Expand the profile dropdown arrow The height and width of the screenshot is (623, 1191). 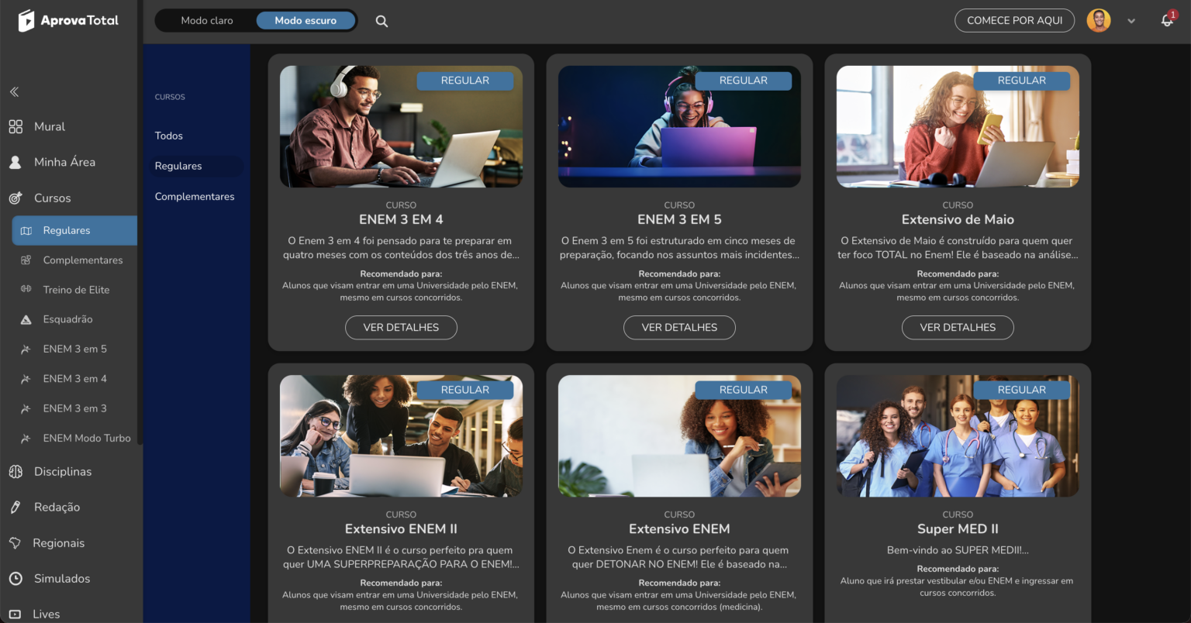click(1131, 21)
